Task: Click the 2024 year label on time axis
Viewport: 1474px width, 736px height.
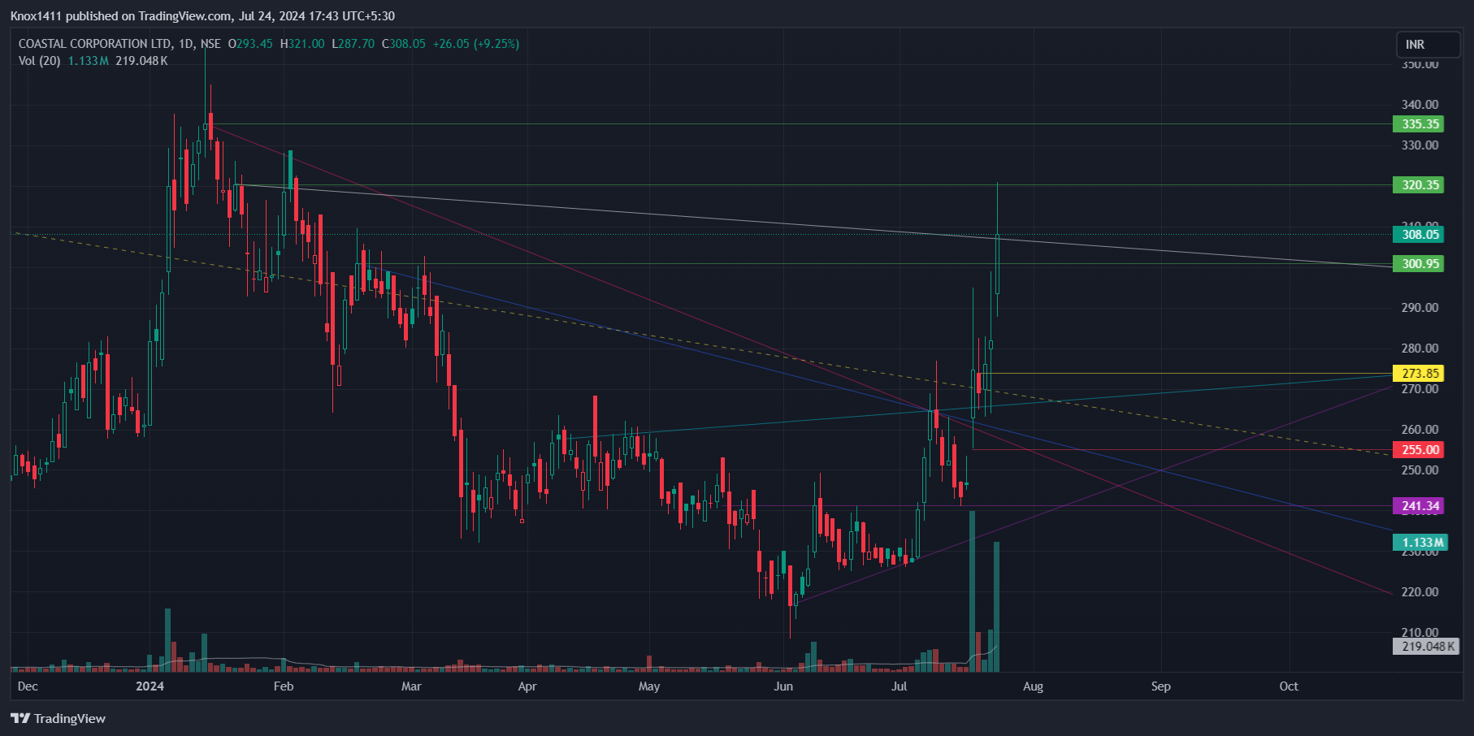Action: pyautogui.click(x=150, y=686)
